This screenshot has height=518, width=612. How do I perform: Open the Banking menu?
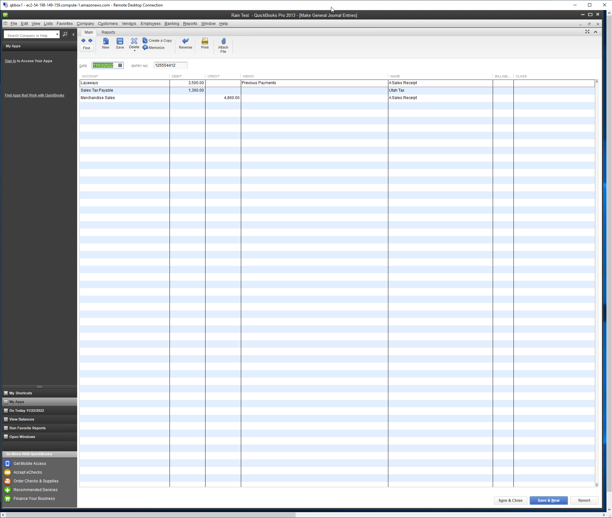(172, 24)
